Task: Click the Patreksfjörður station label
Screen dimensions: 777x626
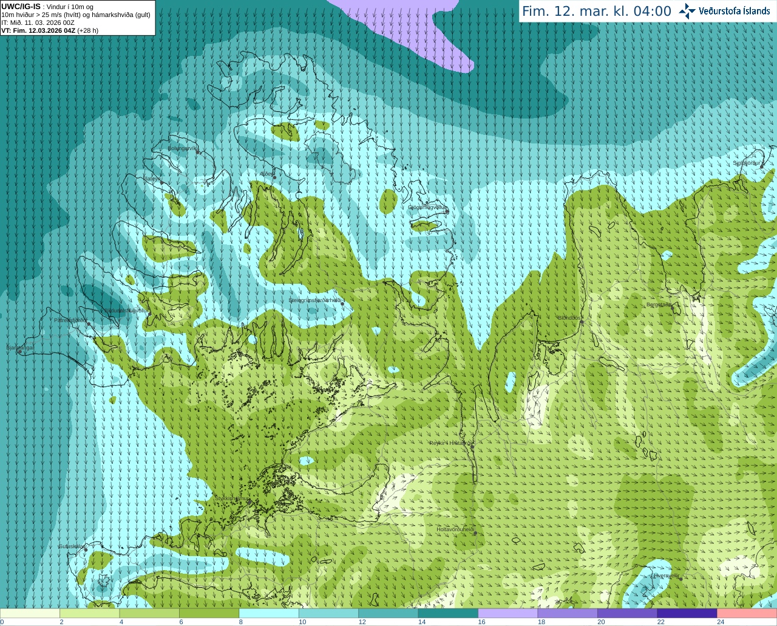Action: [x=71, y=320]
